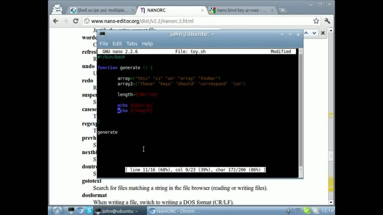The height and width of the screenshot is (215, 383).
Task: Click the '#!/bin/bash' shebang line
Action: point(111,57)
